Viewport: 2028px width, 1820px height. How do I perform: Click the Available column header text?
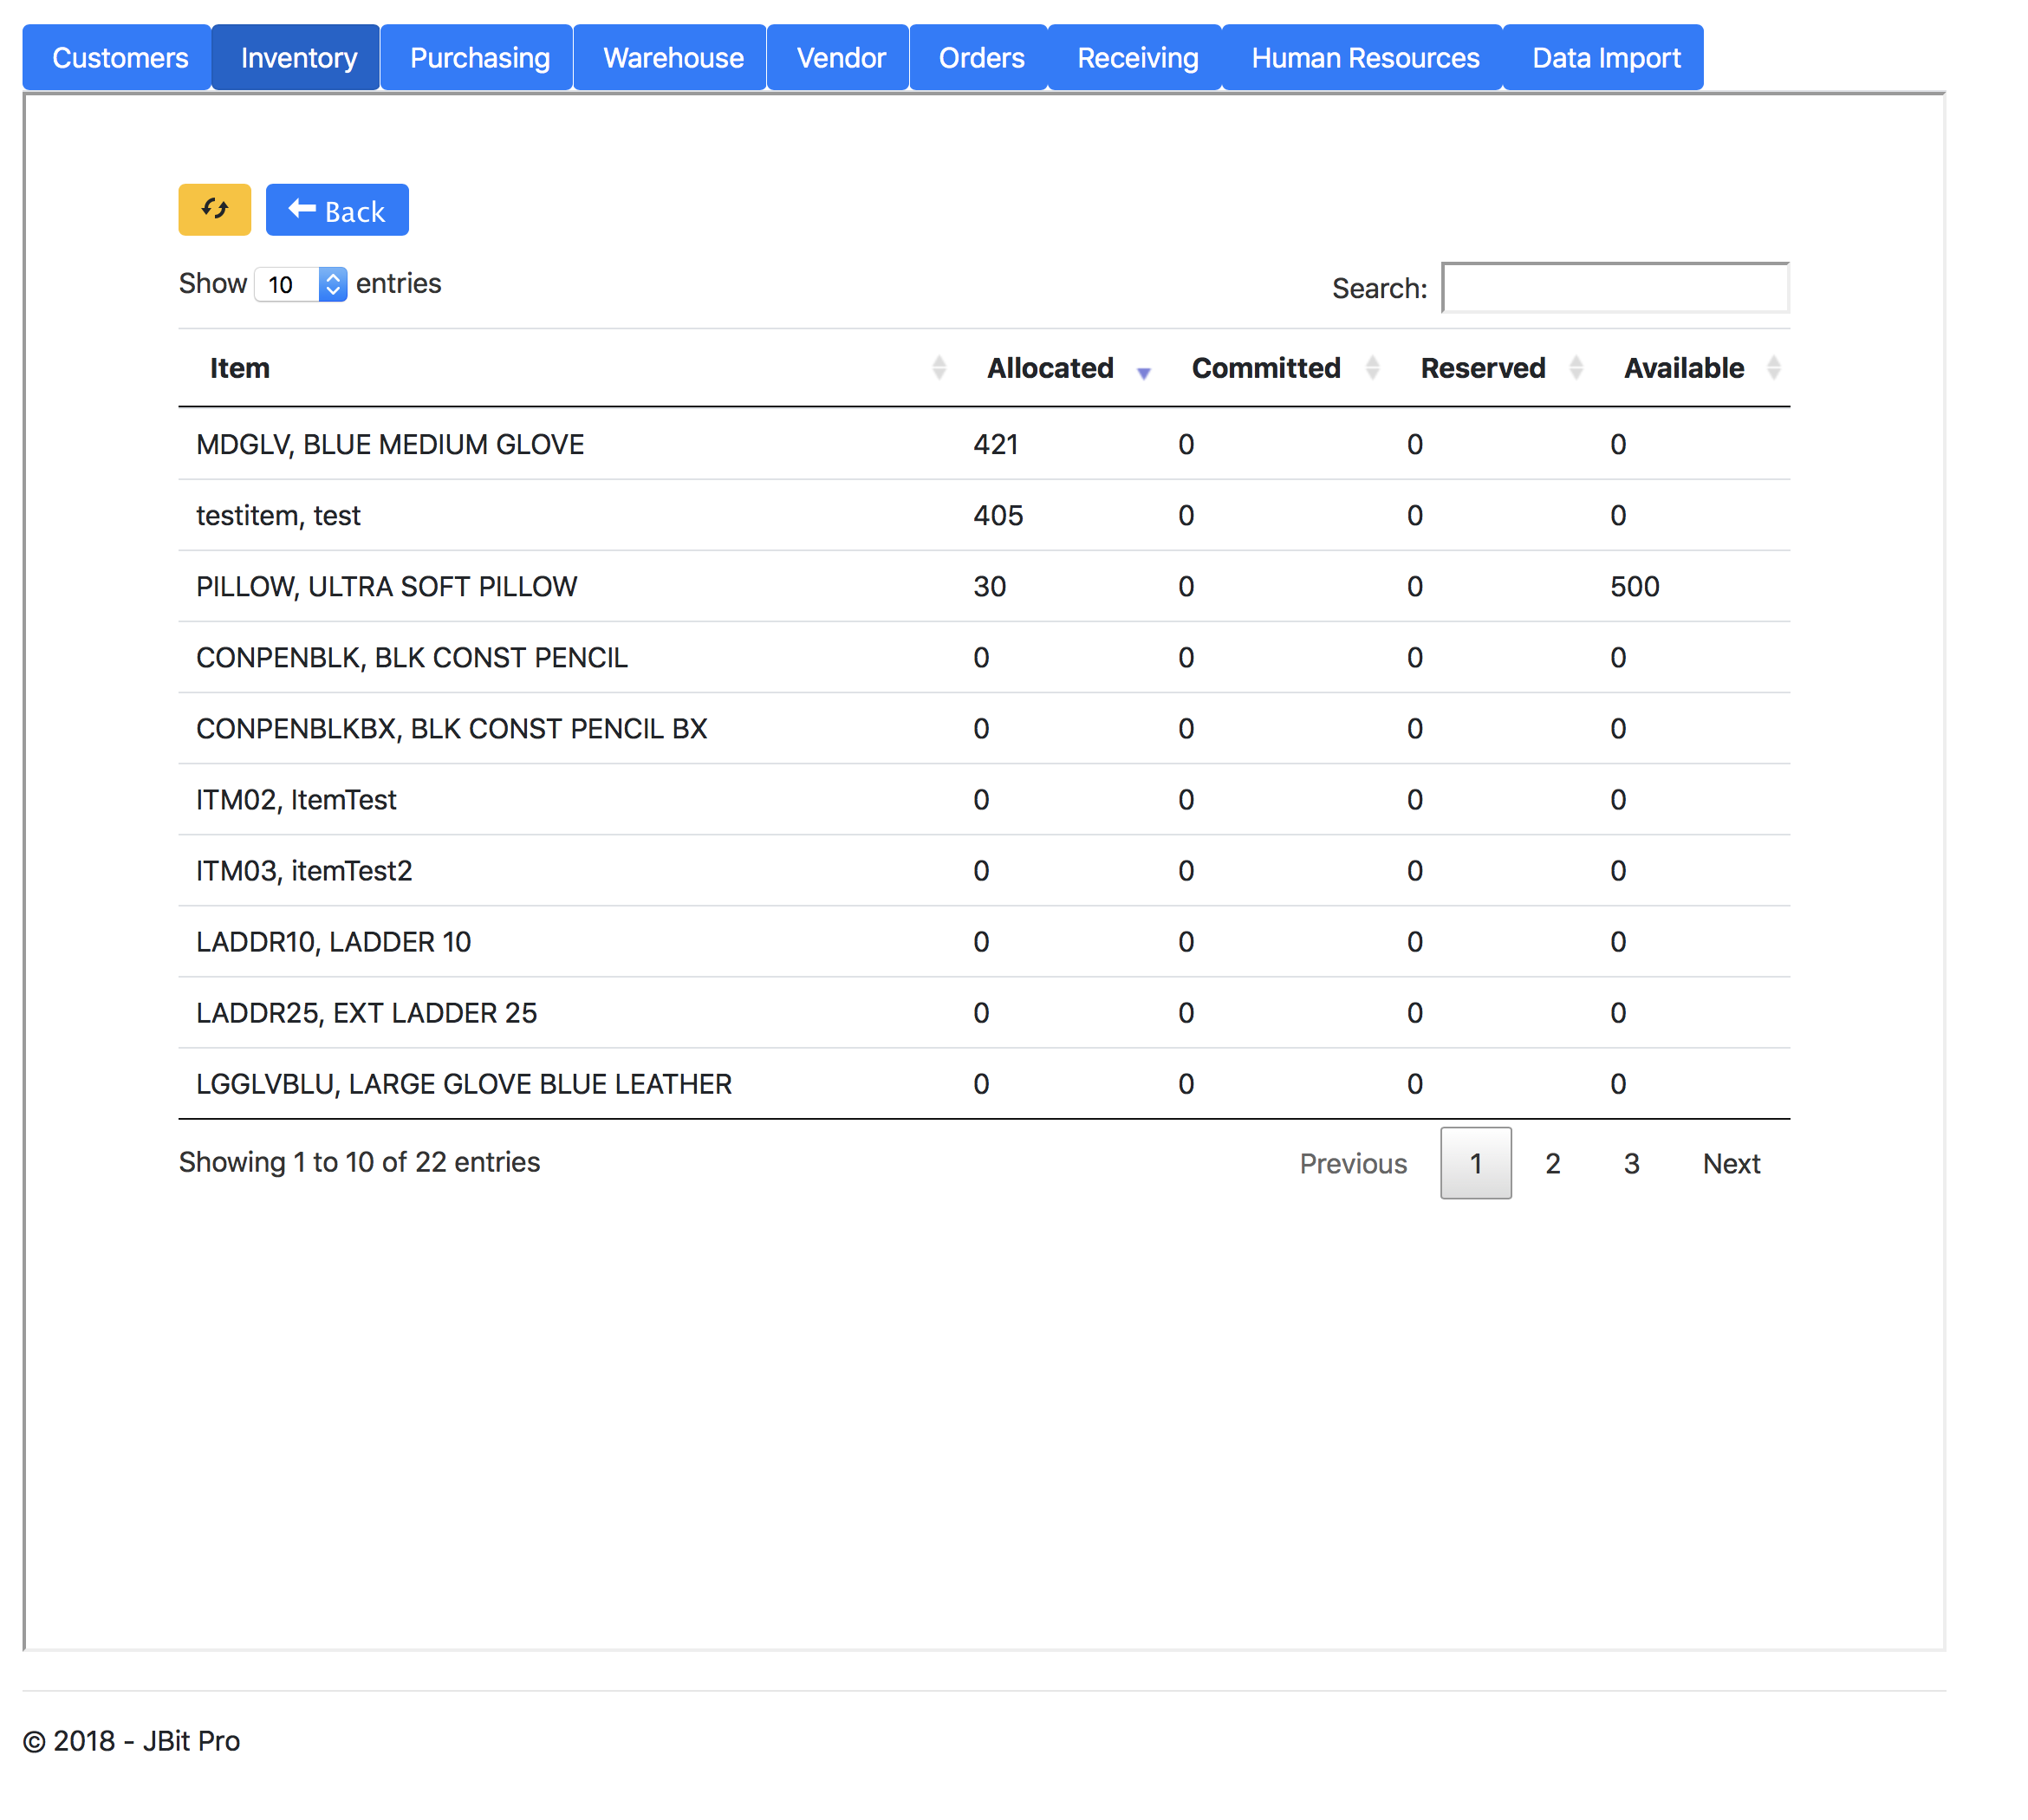coord(1683,368)
